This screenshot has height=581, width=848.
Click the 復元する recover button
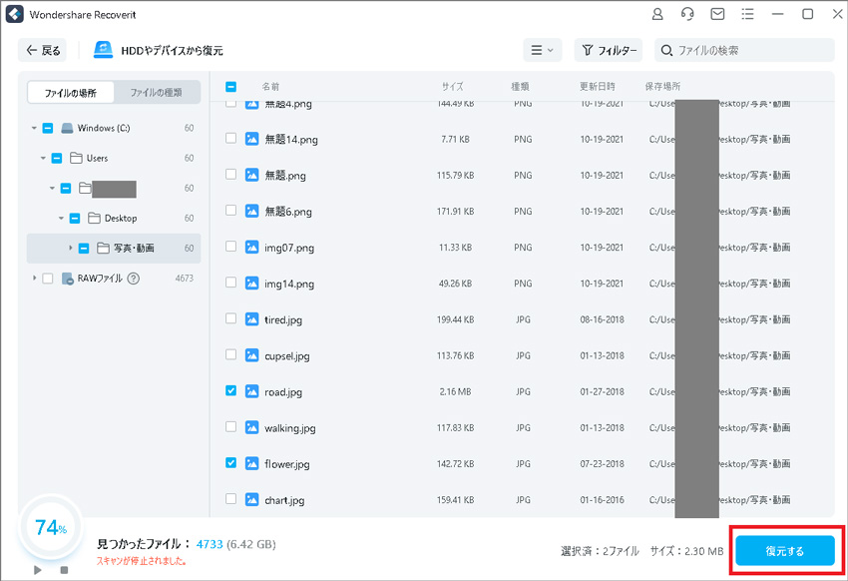(785, 551)
